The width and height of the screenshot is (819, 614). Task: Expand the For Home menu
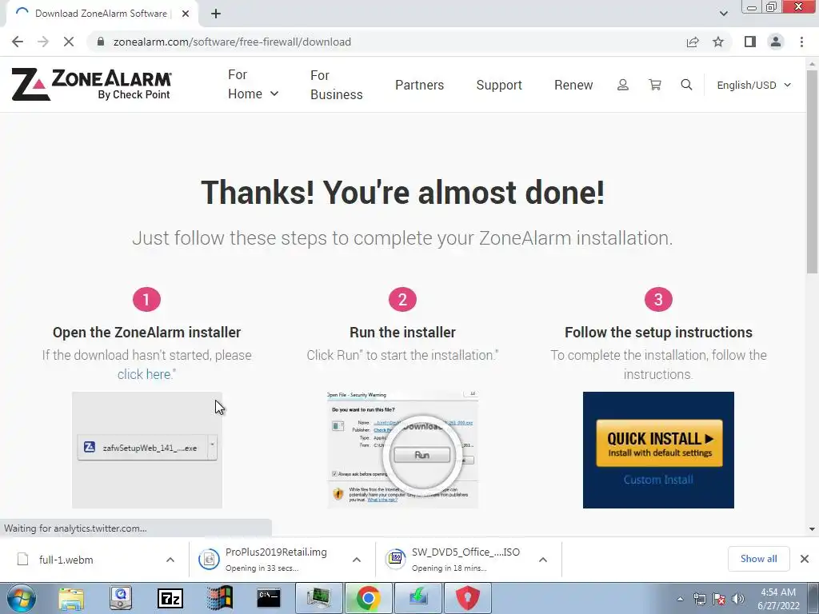[253, 84]
